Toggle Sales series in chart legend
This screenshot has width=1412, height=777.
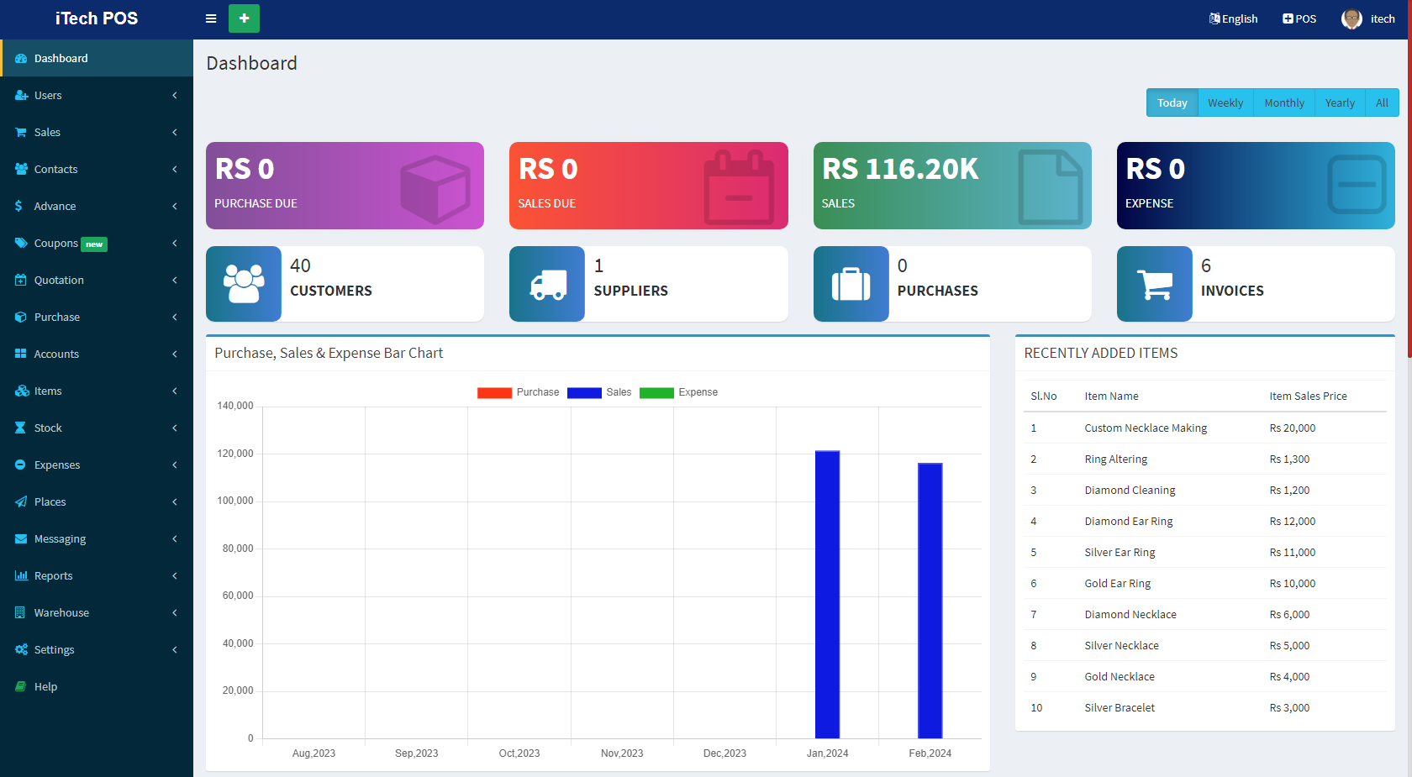[599, 392]
